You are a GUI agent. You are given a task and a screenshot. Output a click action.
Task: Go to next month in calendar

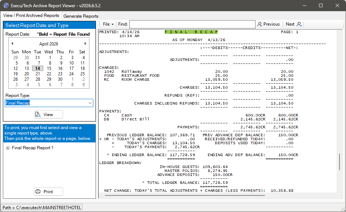point(85,44)
